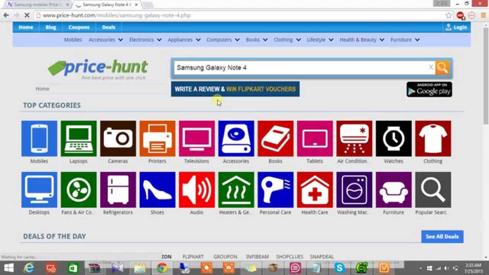
Task: Open the Laptops category icon
Action: (79, 139)
